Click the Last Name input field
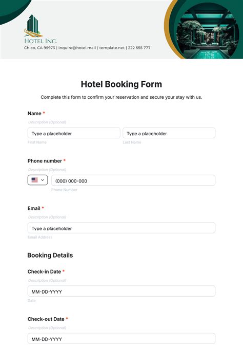Screen dimensions: 243x345 click(x=169, y=133)
